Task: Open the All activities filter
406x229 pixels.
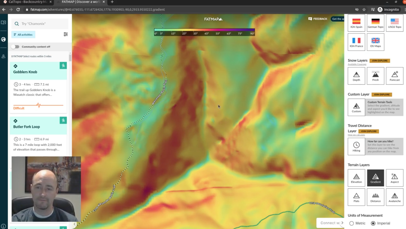Action: pos(23,35)
